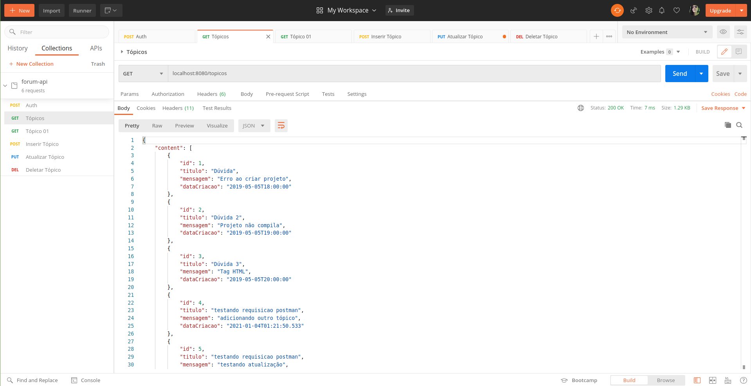This screenshot has width=751, height=386.
Task: Click the Send button
Action: (x=680, y=74)
